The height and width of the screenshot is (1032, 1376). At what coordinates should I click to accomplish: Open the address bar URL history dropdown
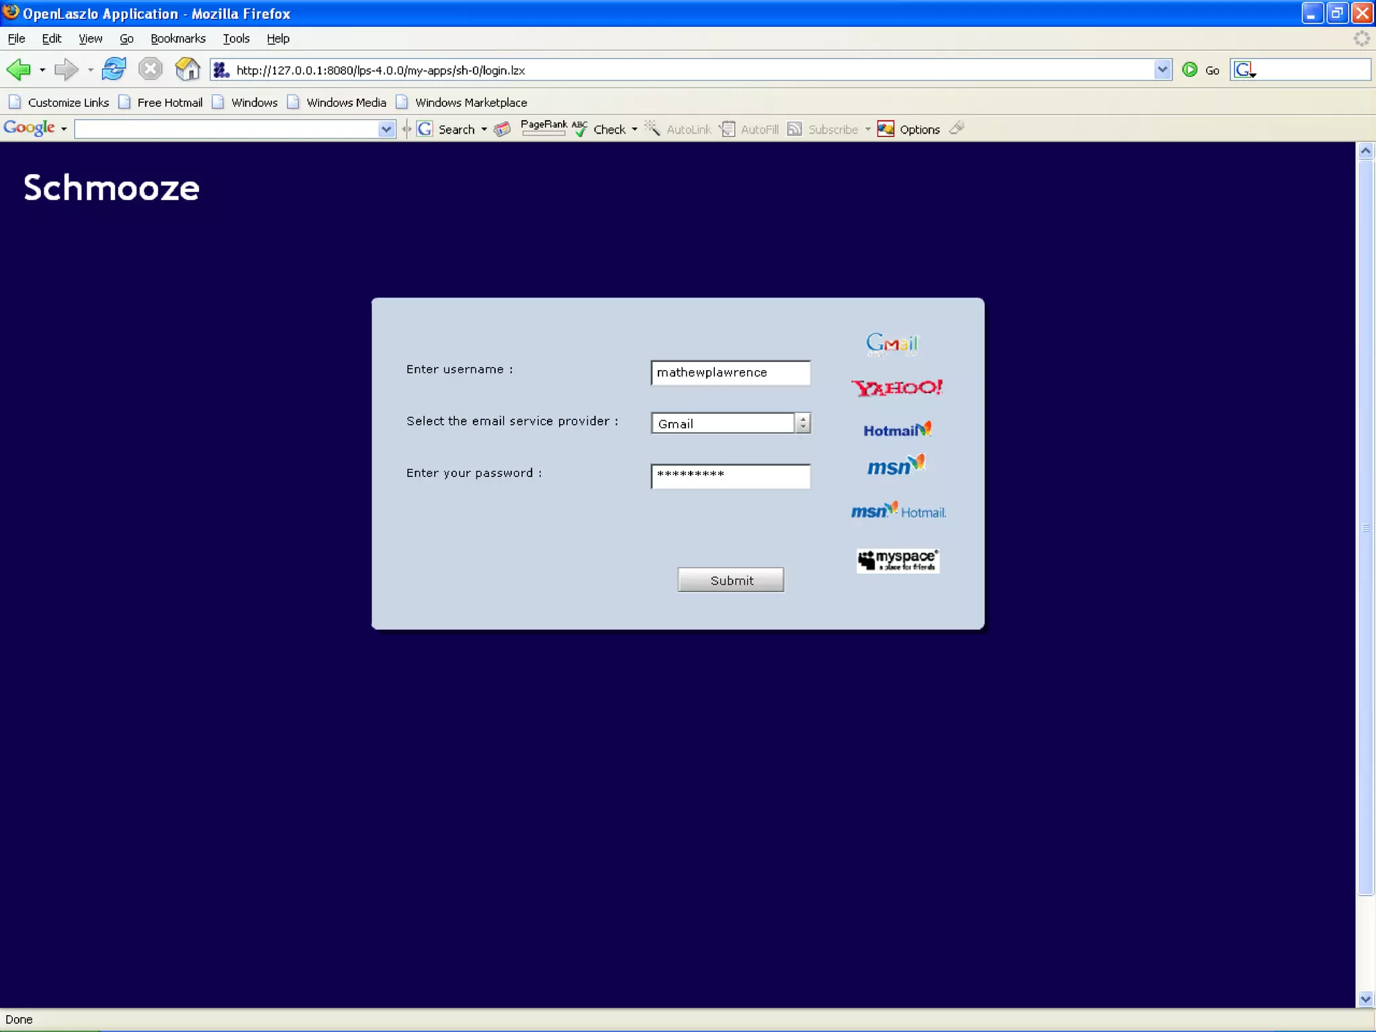(1162, 70)
